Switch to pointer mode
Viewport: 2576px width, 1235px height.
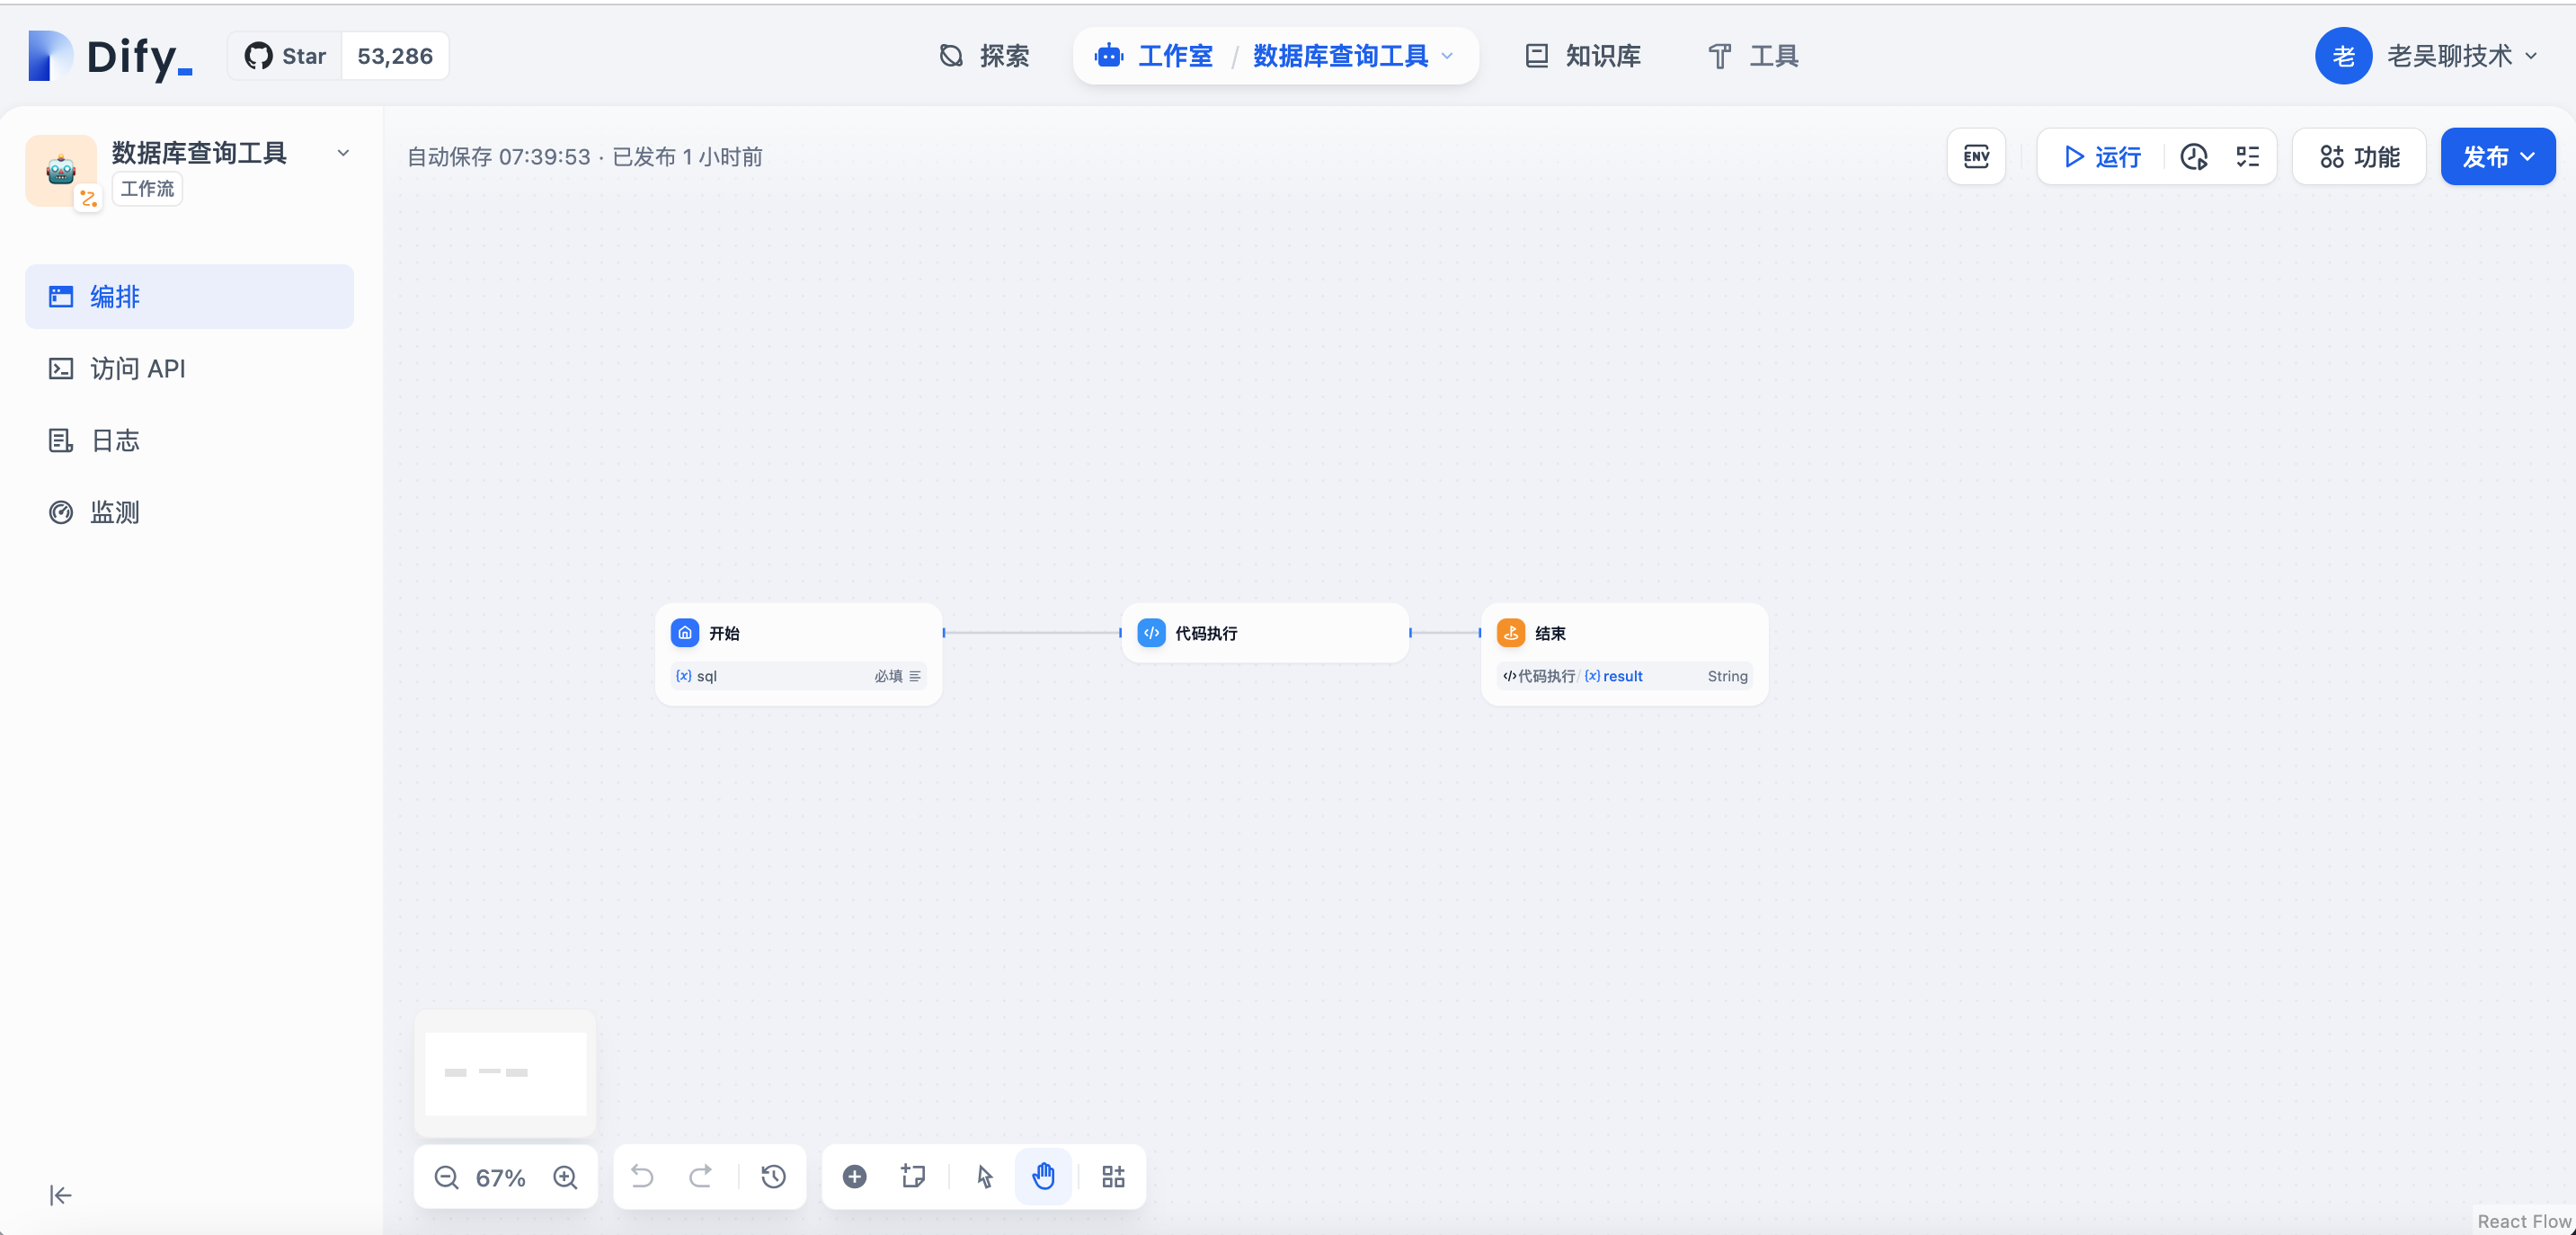tap(985, 1177)
